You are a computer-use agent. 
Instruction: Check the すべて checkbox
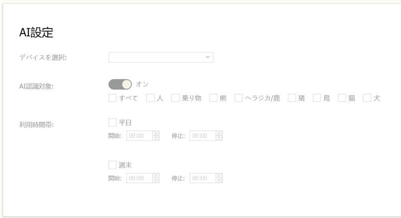click(112, 98)
